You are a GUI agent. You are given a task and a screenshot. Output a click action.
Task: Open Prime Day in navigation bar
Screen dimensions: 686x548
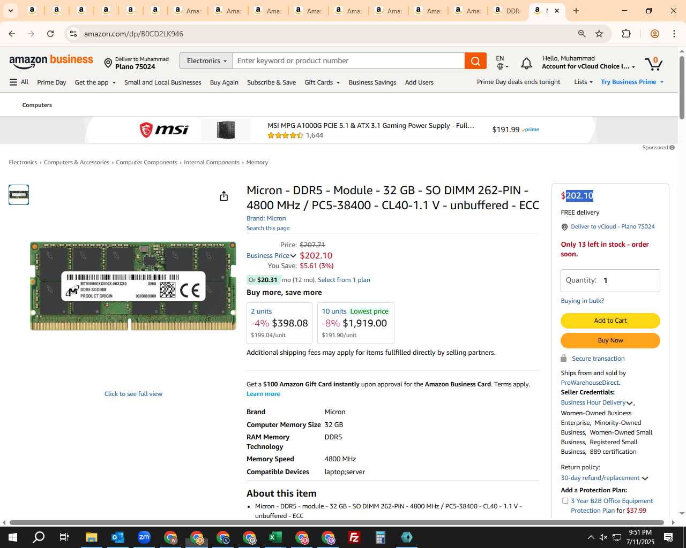coord(51,82)
